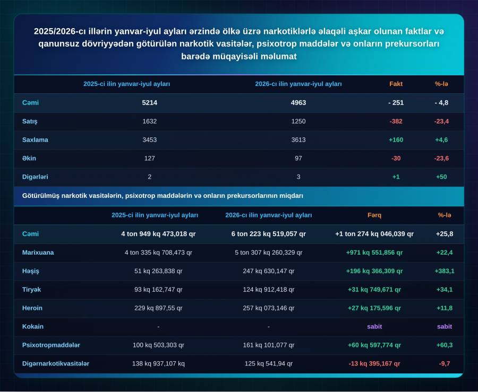The width and height of the screenshot is (478, 392).
Task: Select the -23,4 percent value for Satış
Action: (x=441, y=121)
